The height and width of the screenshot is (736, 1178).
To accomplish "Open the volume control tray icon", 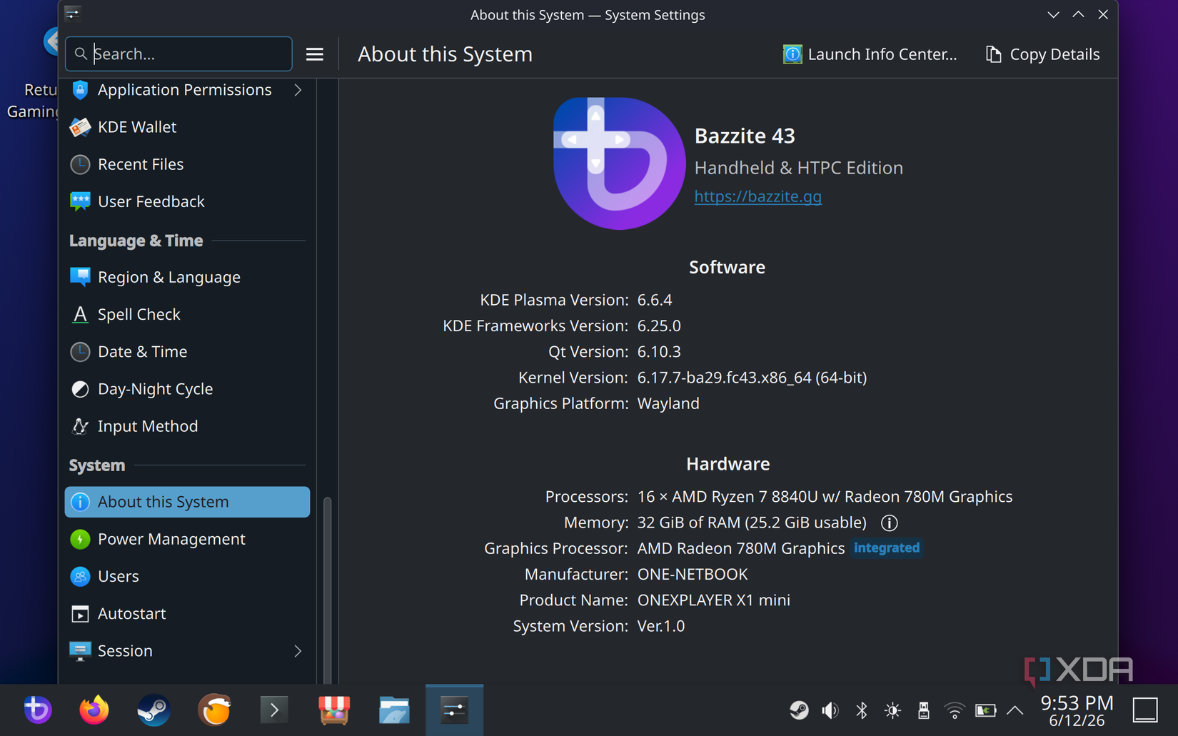I will point(830,710).
